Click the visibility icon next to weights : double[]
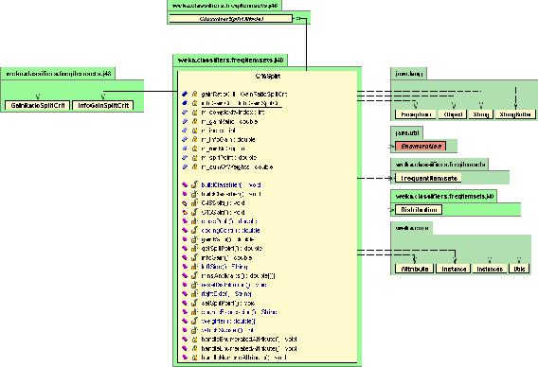The image size is (538, 367). click(x=194, y=321)
